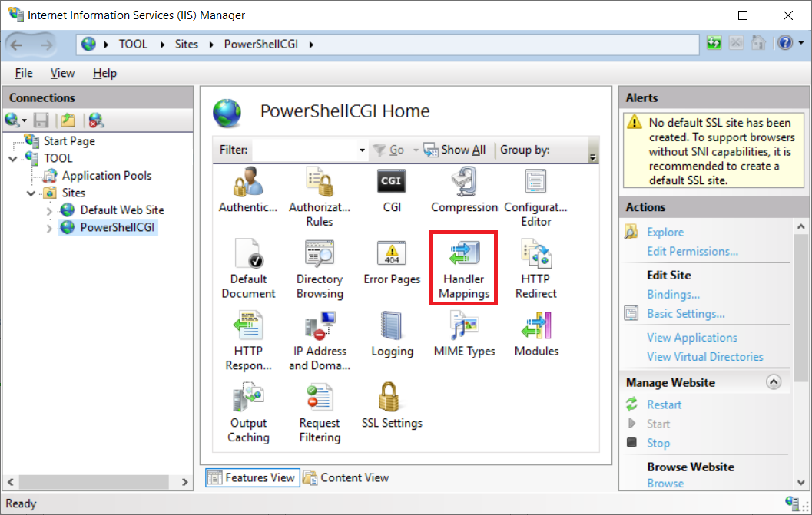Open the View menu

coord(62,73)
